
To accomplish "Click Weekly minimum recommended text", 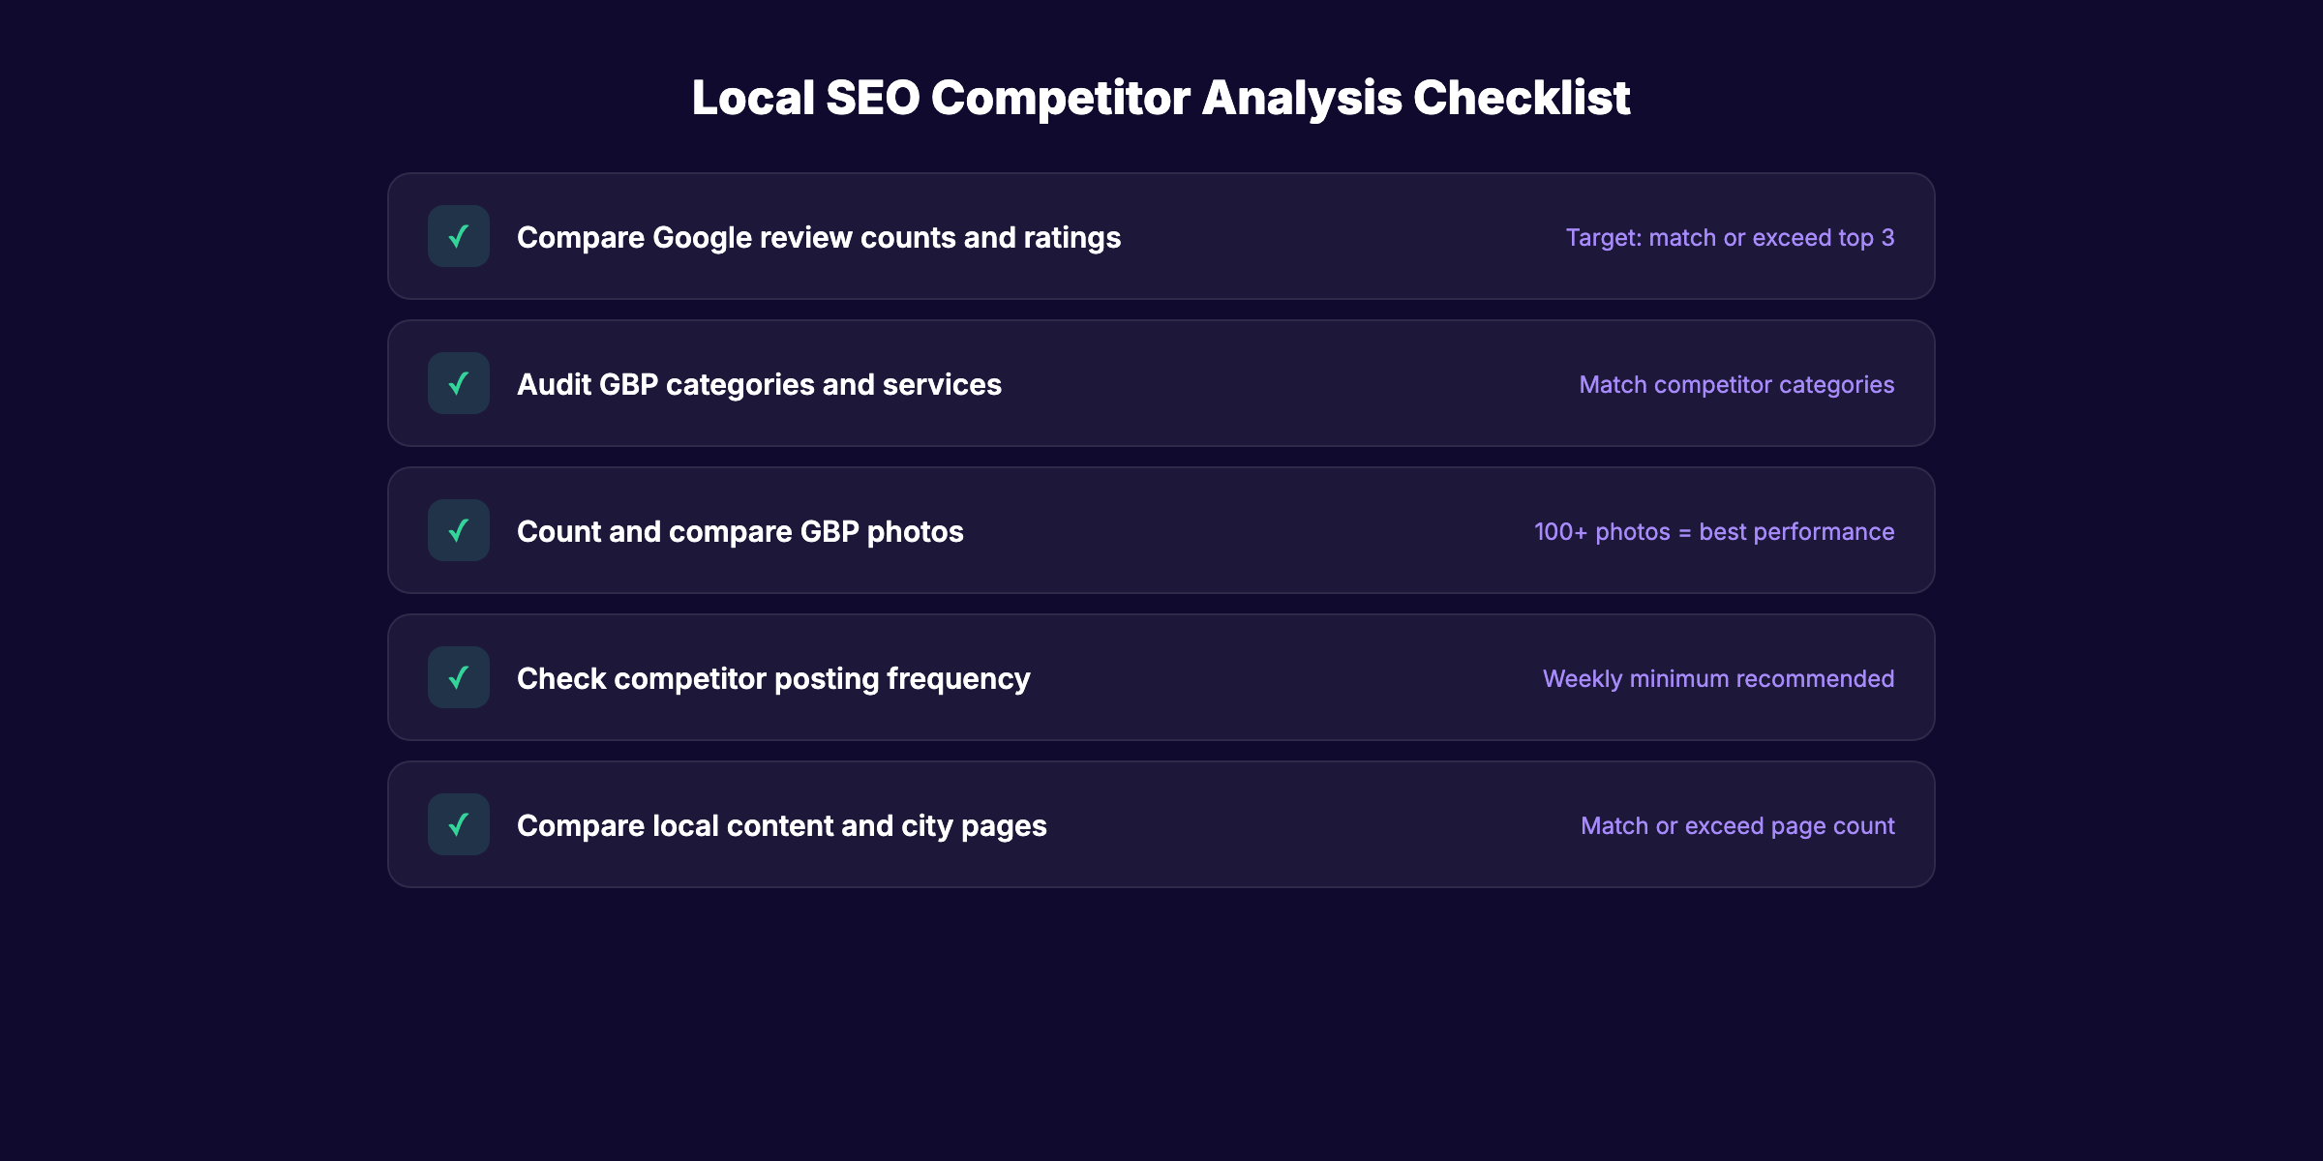I will (1719, 677).
